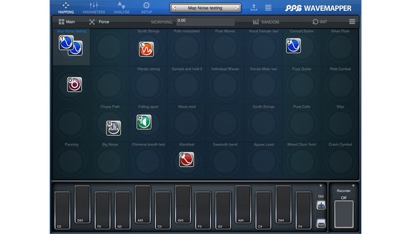Image resolution: width=416 pixels, height=234 pixels.
Task: Raise octave with plus button
Action: point(321,205)
